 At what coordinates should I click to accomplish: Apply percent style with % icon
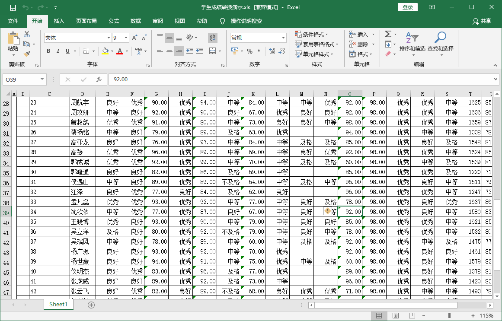coord(250,51)
